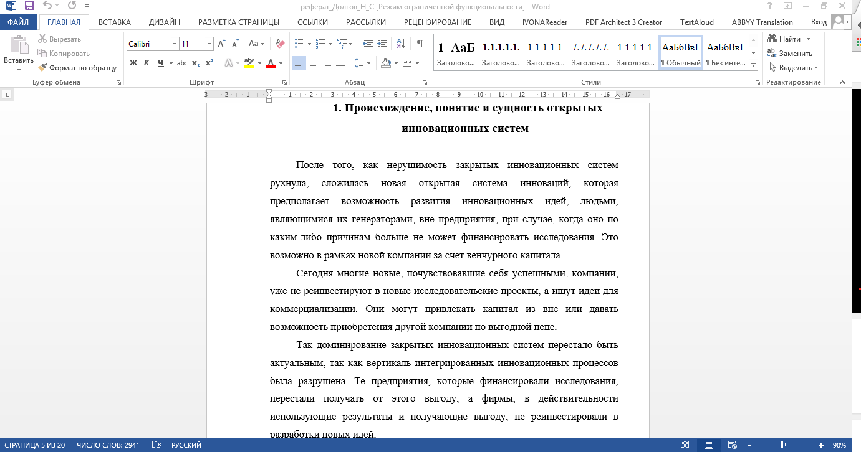Open the ВСТАВКА ribbon tab

pos(115,22)
